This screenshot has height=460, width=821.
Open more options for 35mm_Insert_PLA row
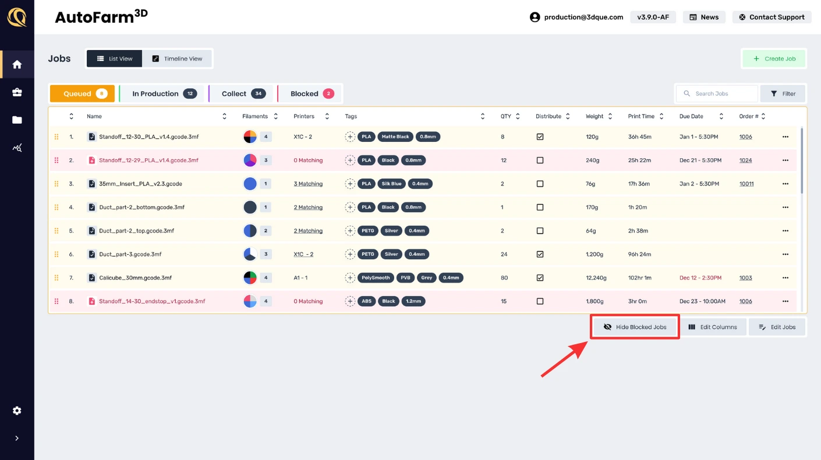785,184
